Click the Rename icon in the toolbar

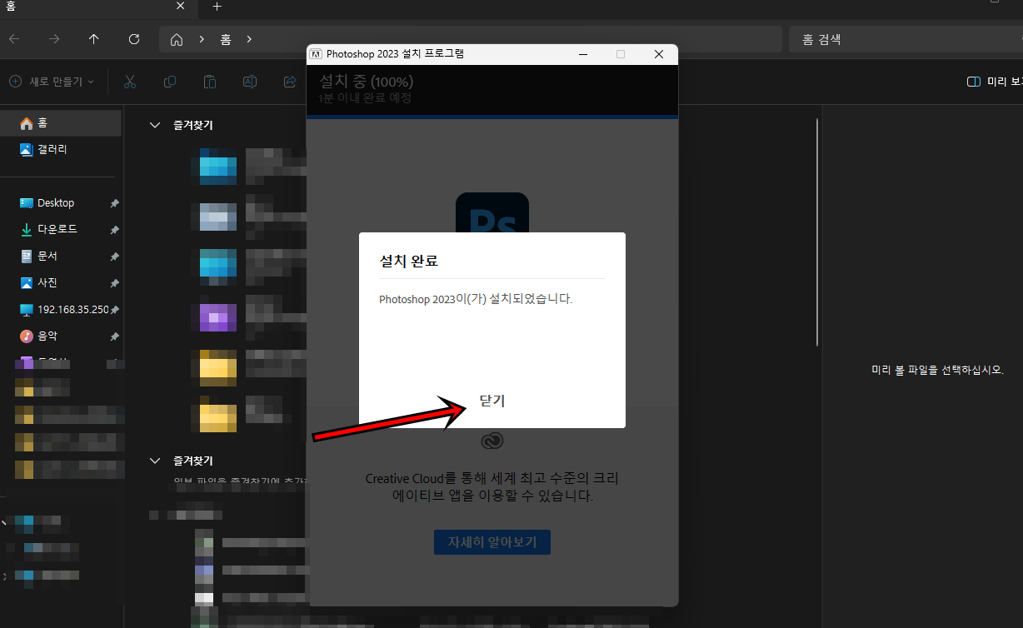250,82
